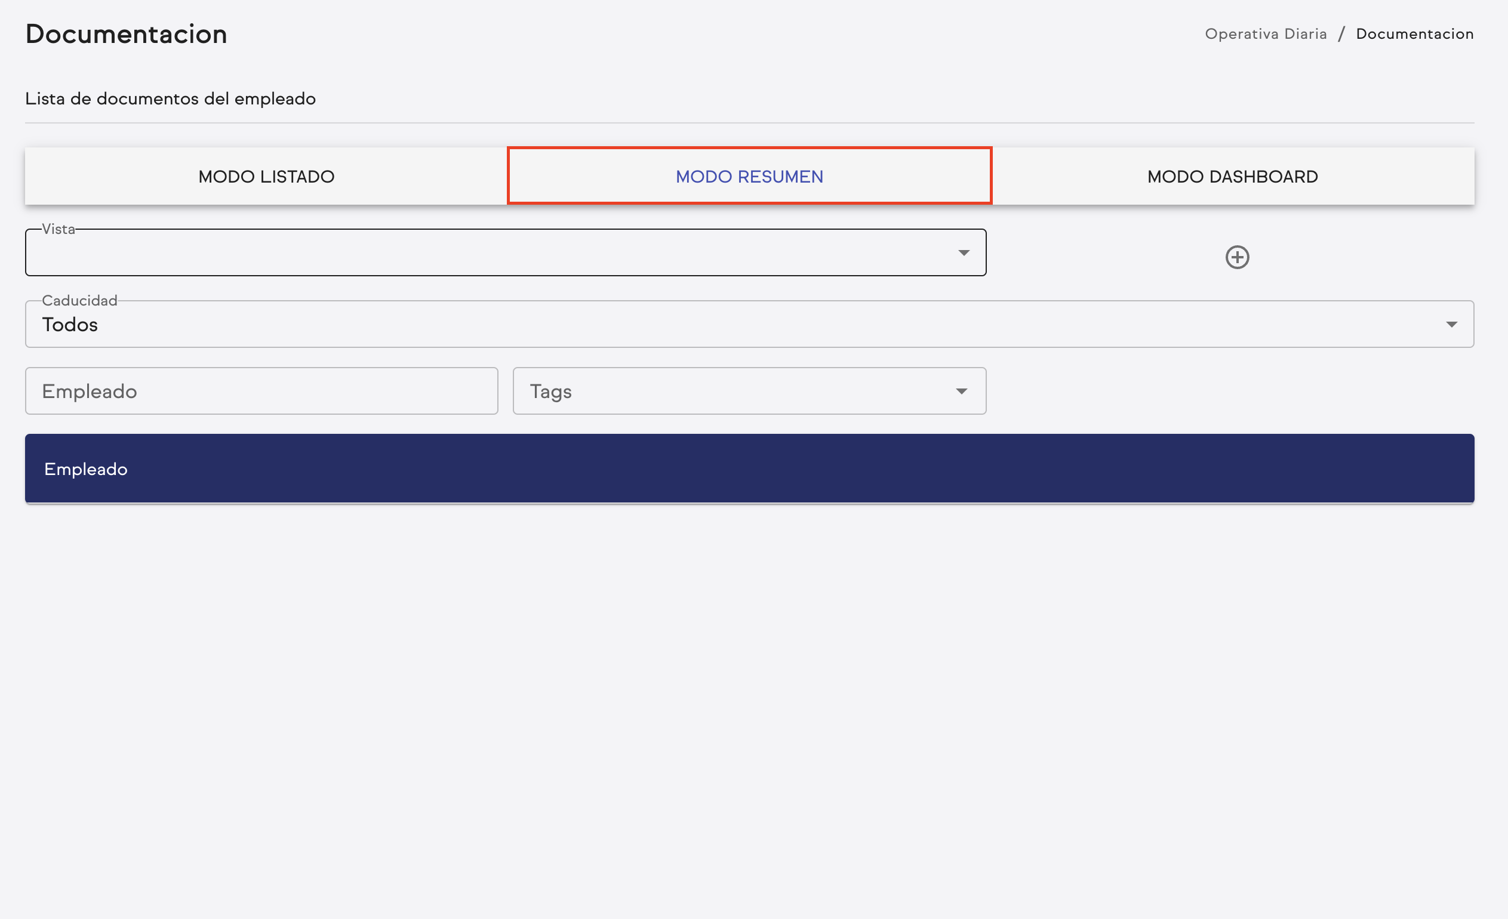Click the Empleado column header
Screen dimensions: 1508x919
[x=86, y=469]
